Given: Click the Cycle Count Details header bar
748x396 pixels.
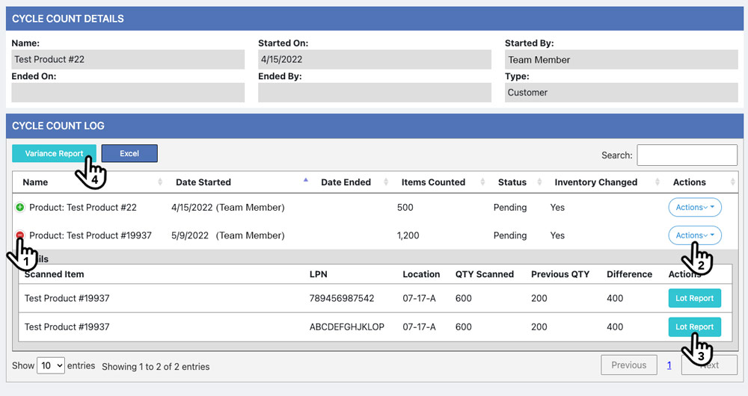Looking at the screenshot, I should click(375, 19).
